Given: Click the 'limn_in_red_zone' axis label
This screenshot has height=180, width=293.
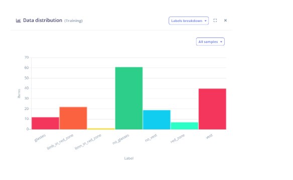Looking at the screenshot, I should 88,142.
